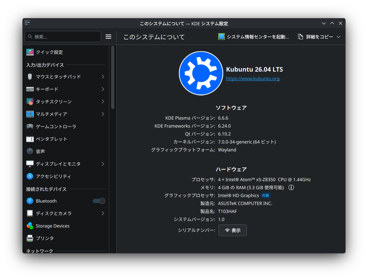Expand タッチスクリーン chevron arrow

point(103,101)
